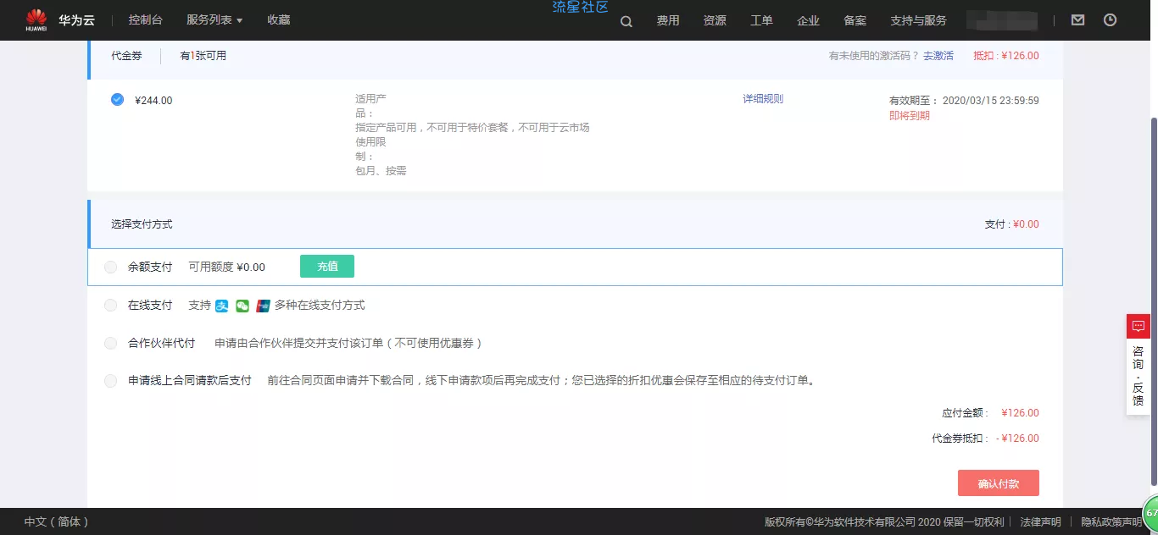Click the 代金券 section label

tap(126, 56)
